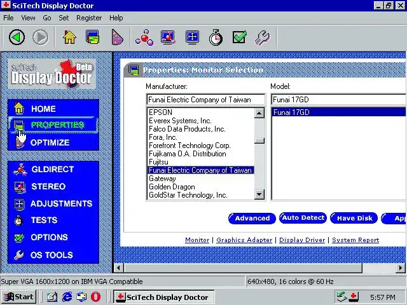The image size is (407, 305).
Task: Launch Opera red O quick launch icon
Action: coord(96,297)
